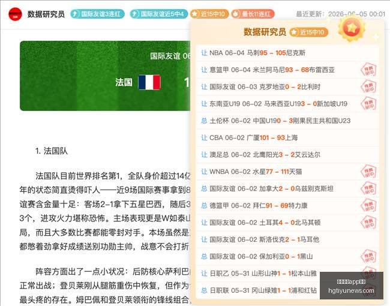This screenshot has height=306, width=390.
Task: Select the 国际友谊 保加利亚 黑山 row
Action: [x=287, y=256]
